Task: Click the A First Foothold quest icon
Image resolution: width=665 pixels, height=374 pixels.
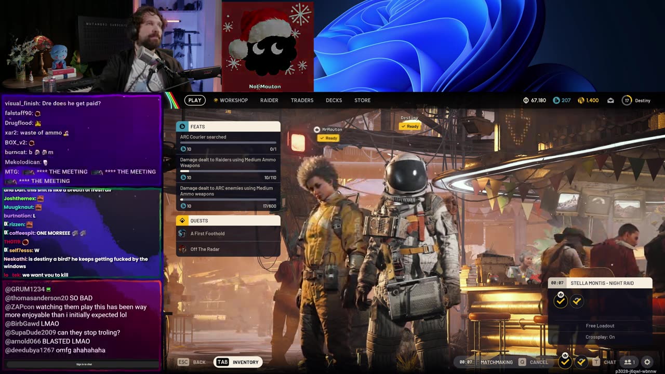Action: tap(182, 234)
